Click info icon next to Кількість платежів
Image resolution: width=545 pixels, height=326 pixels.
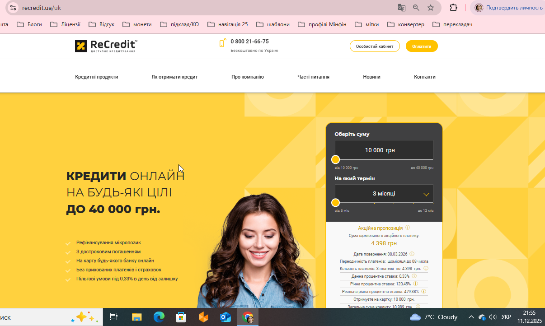point(426,268)
